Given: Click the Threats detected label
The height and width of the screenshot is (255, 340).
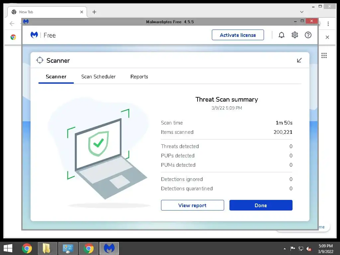Looking at the screenshot, I should point(180,146).
